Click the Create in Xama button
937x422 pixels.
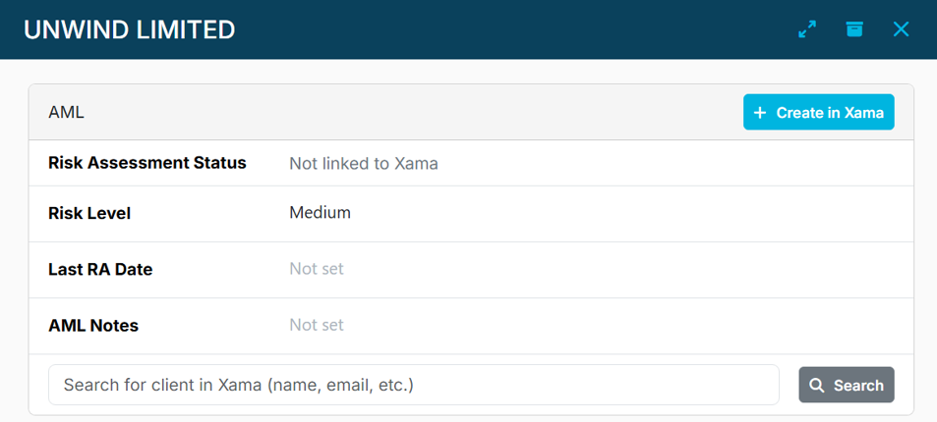819,112
